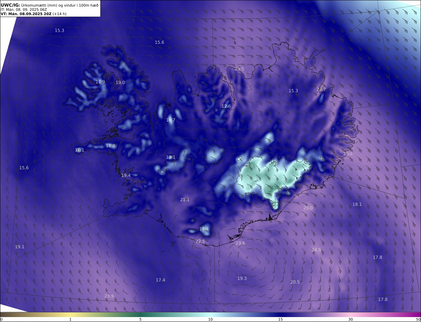The height and width of the screenshot is (322, 421).
Task: Click the color scale label 30
Action: [x=351, y=320]
